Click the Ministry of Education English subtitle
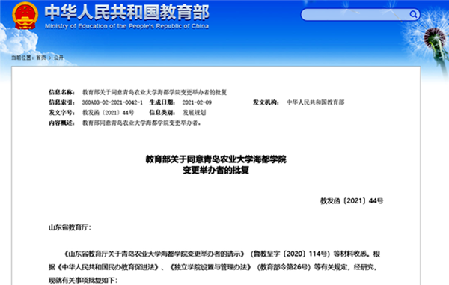The height and width of the screenshot is (285, 449). click(126, 26)
